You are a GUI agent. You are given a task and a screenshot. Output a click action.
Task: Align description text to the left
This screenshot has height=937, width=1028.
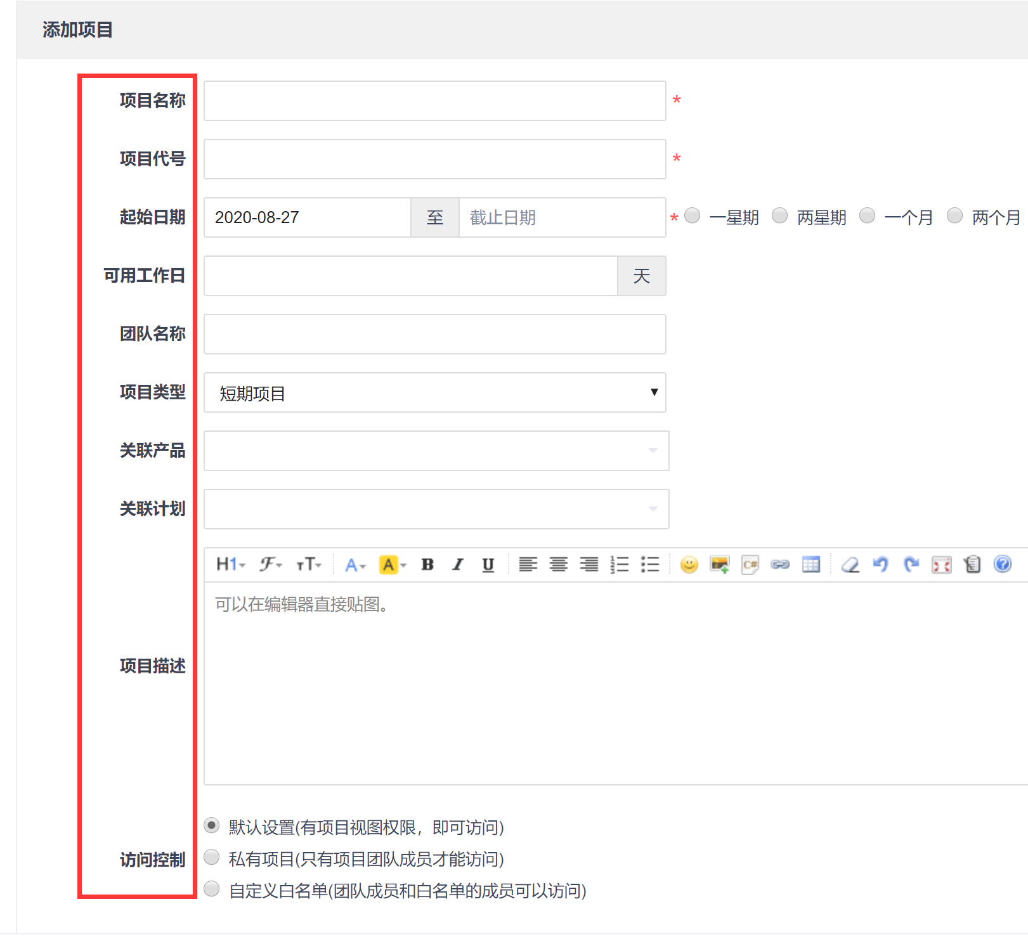click(528, 564)
